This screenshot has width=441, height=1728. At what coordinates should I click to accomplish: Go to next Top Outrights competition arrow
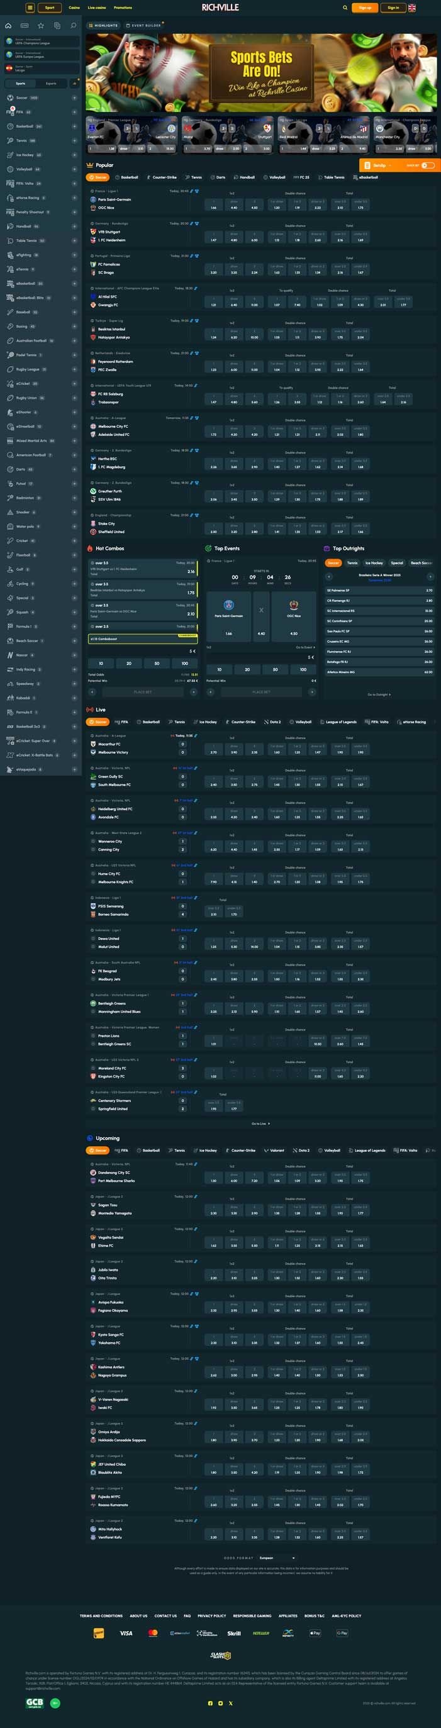coord(430,576)
